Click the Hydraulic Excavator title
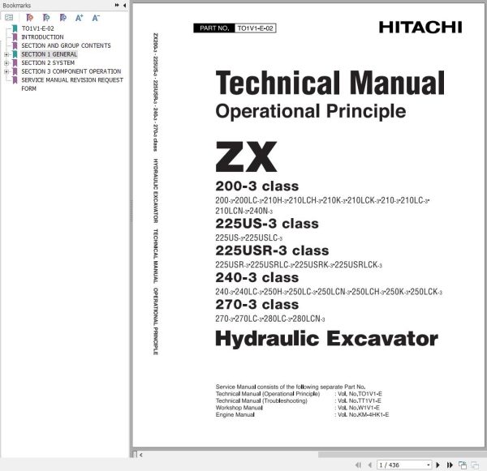This screenshot has height=471, width=487. click(327, 339)
